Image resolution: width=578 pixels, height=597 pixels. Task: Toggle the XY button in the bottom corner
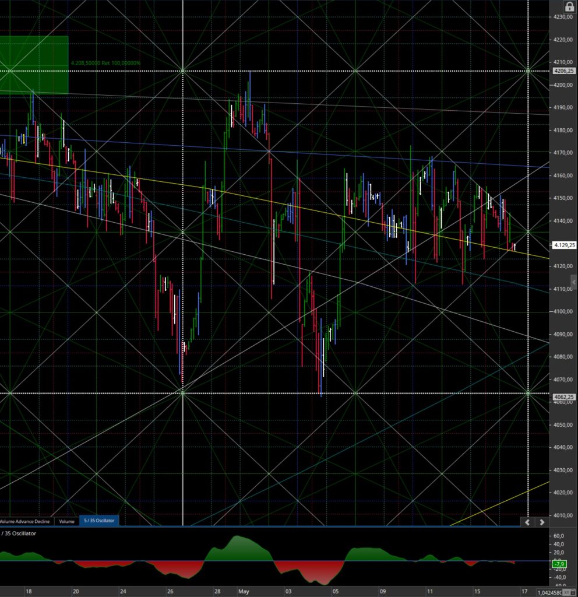[566, 592]
